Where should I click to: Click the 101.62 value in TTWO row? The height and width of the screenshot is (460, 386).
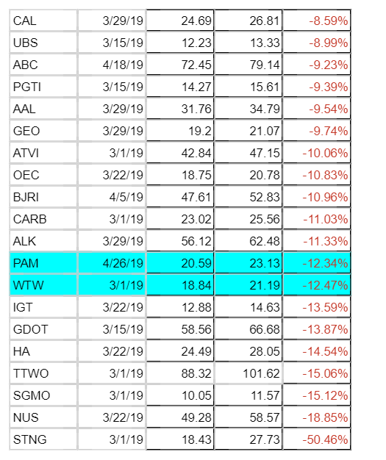pyautogui.click(x=249, y=373)
